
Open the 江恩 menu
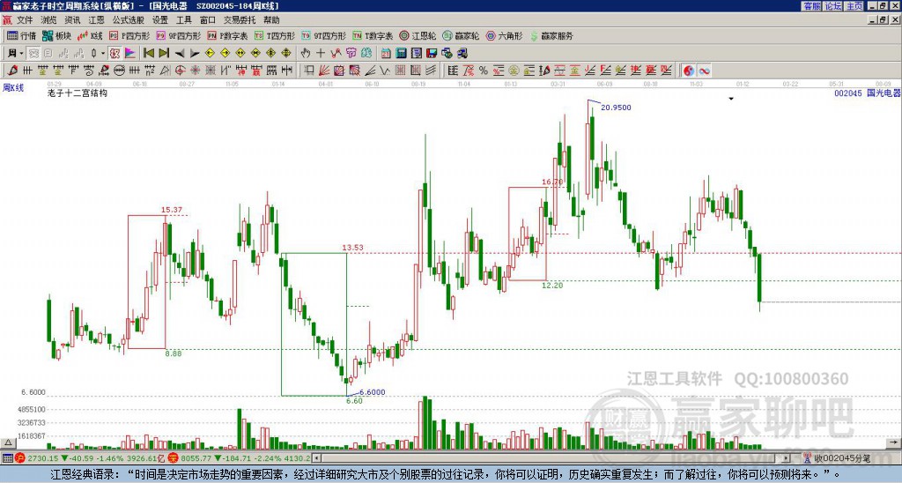[97, 20]
